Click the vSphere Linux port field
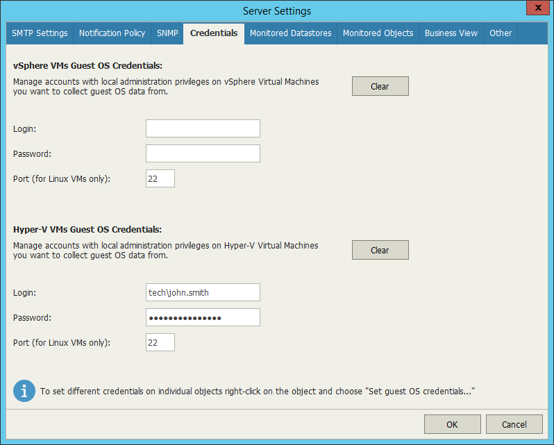This screenshot has height=445, width=554. tap(160, 178)
